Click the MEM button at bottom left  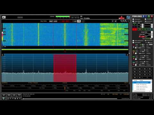click(x=9, y=95)
